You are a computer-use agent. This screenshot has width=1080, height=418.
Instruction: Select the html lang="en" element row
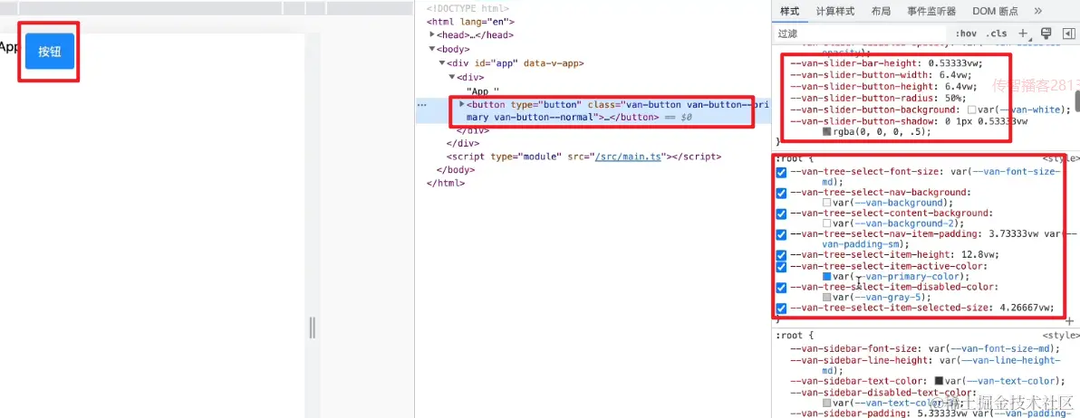point(470,22)
